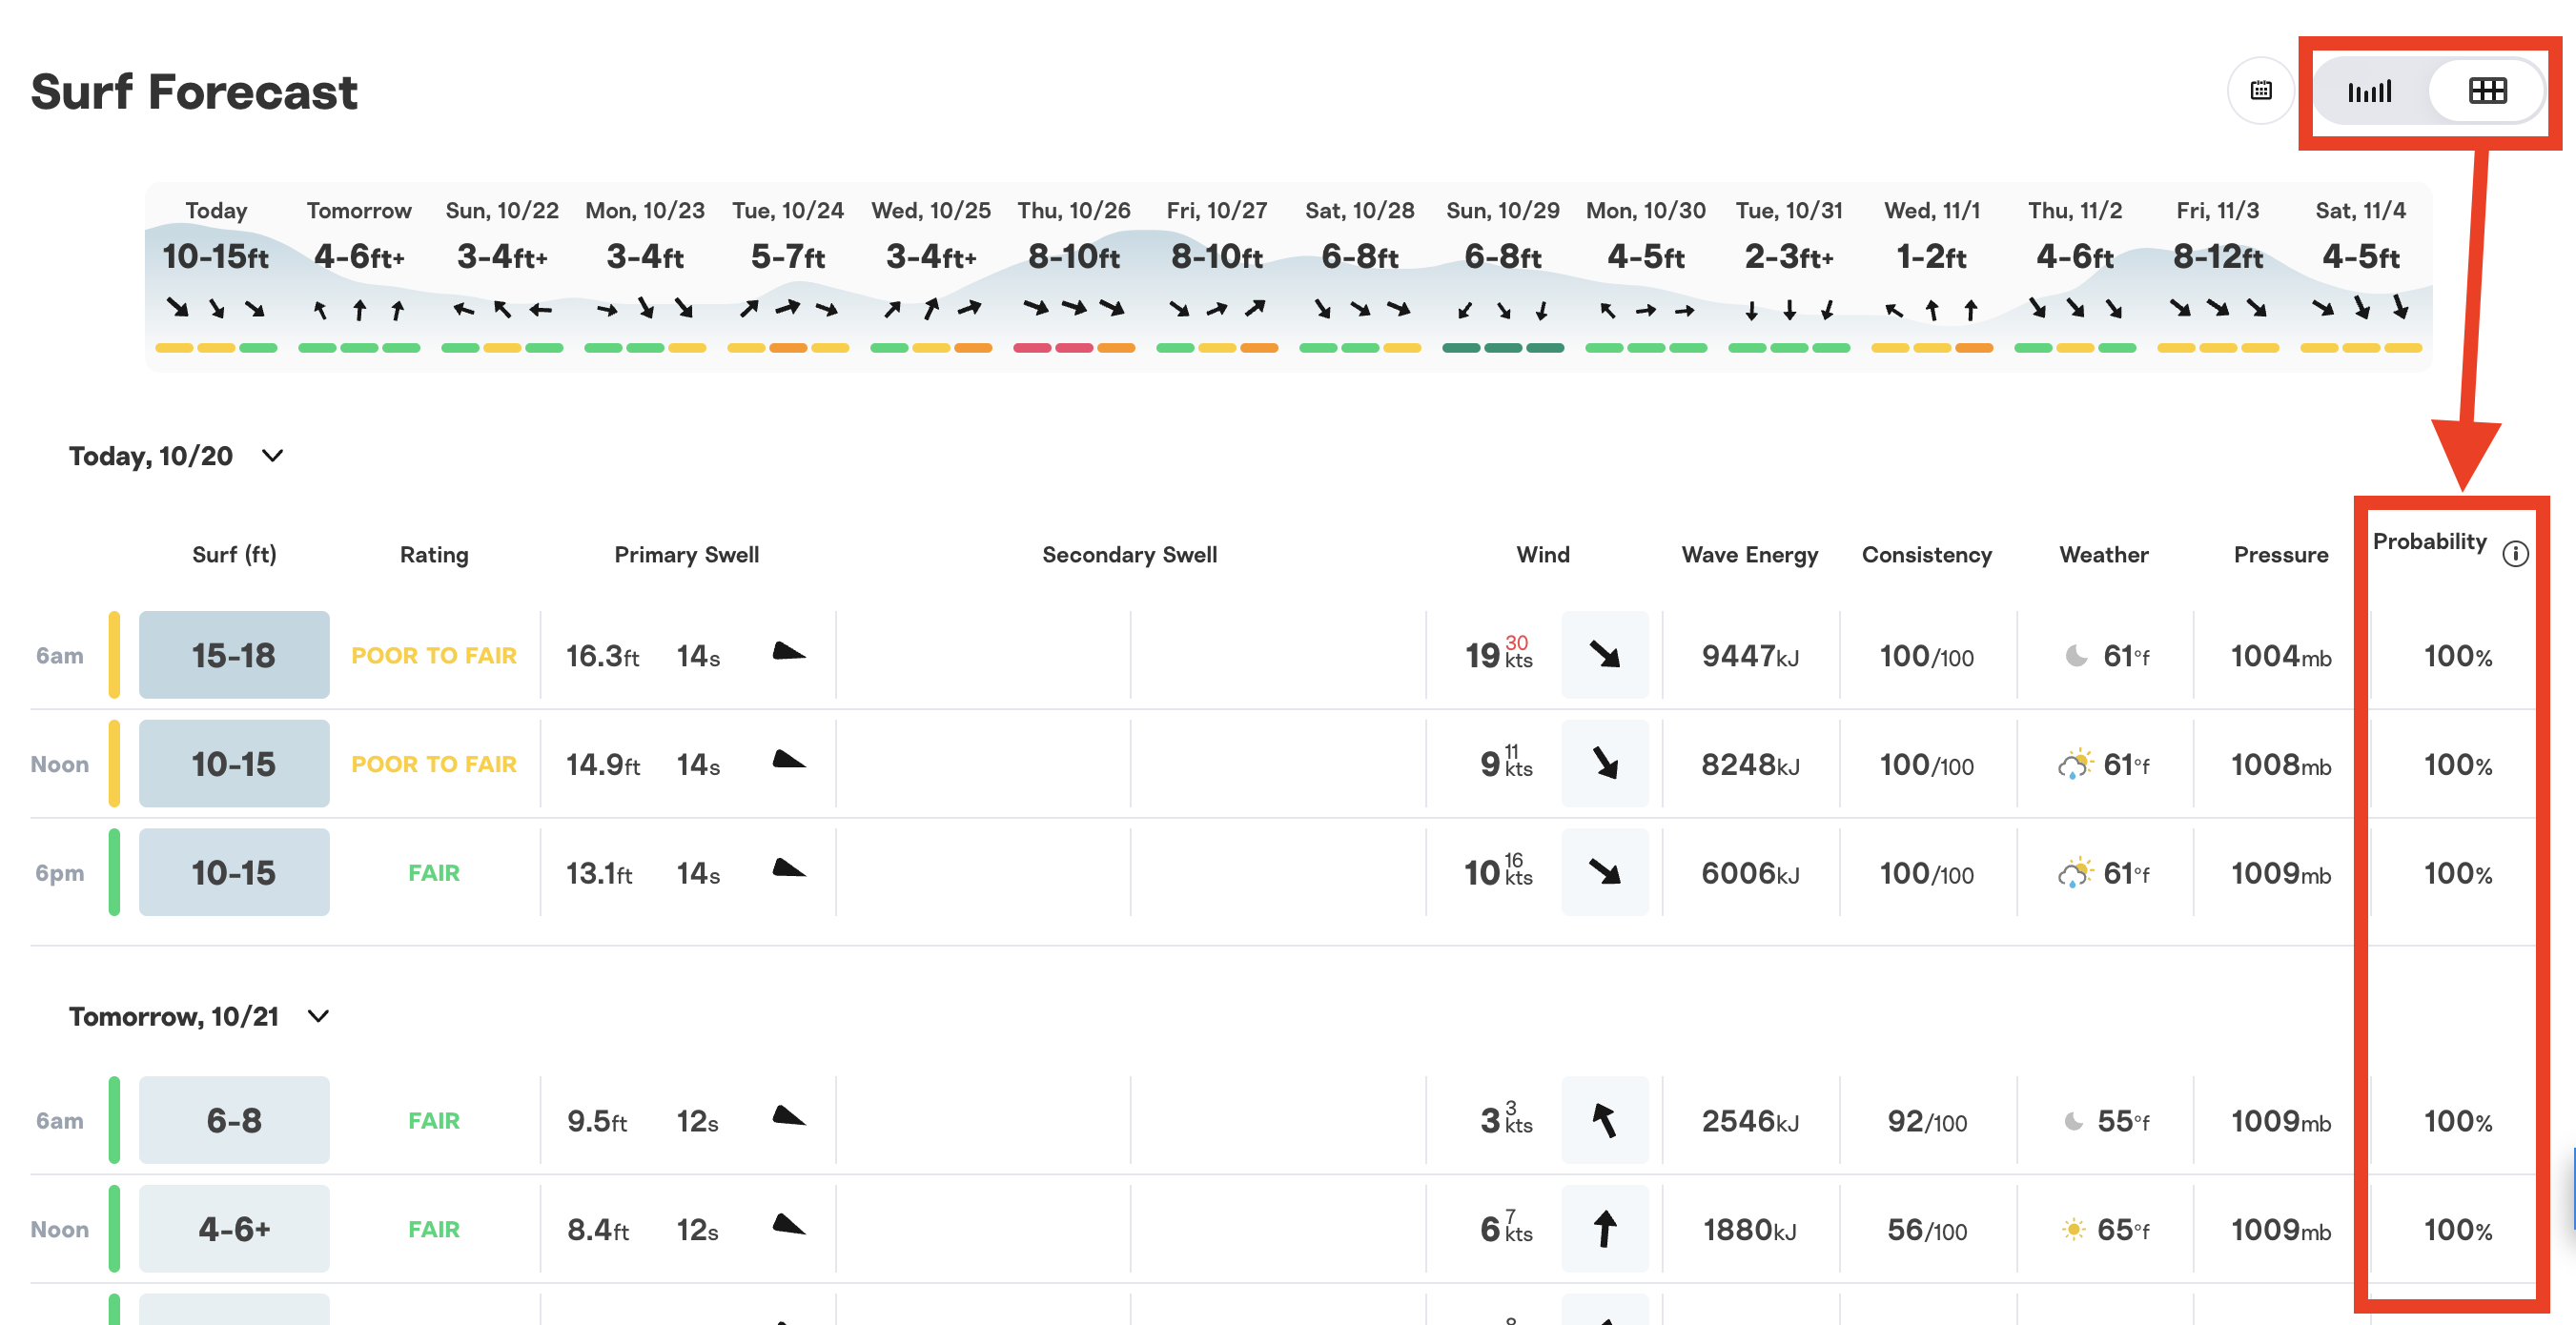Click the 10-15 surf cell at 6pm
Screen dimensions: 2576x1325
[234, 872]
